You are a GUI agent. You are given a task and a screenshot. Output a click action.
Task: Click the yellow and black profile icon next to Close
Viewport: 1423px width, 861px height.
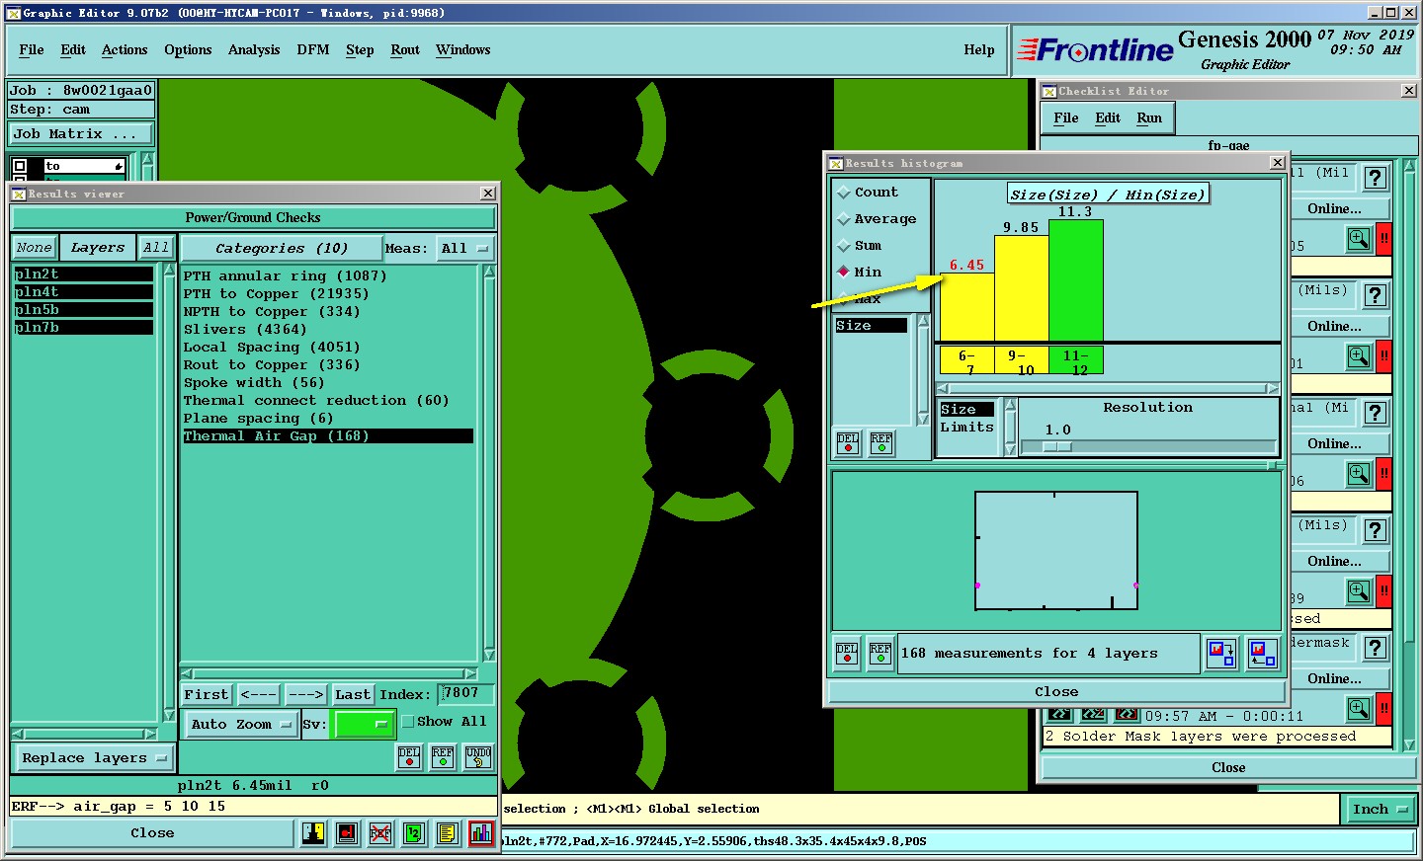click(x=313, y=833)
